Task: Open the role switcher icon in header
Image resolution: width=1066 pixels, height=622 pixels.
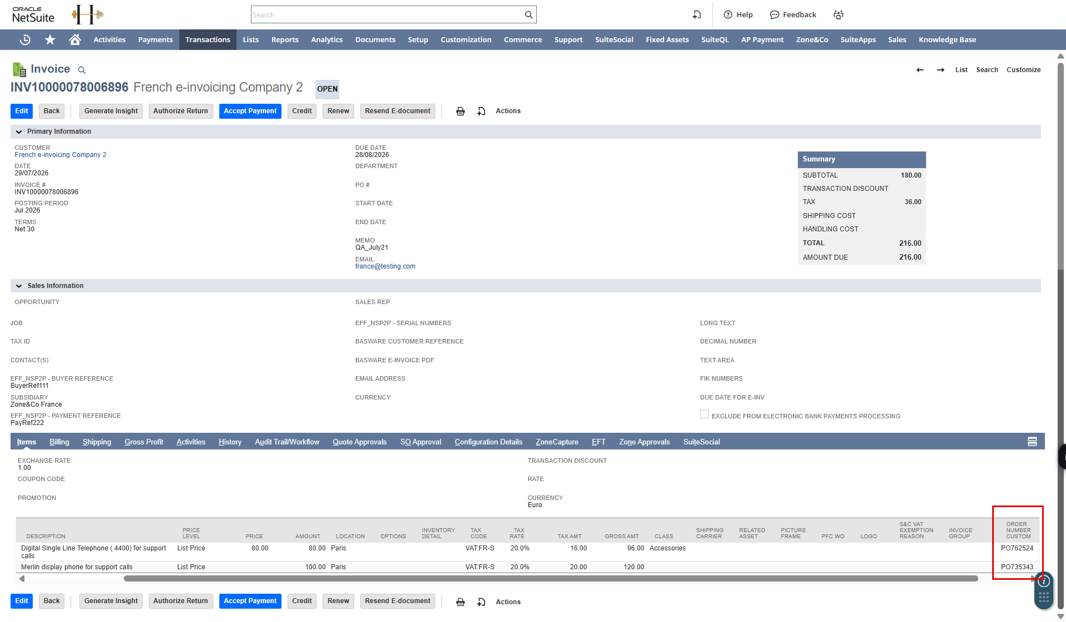Action: (838, 15)
